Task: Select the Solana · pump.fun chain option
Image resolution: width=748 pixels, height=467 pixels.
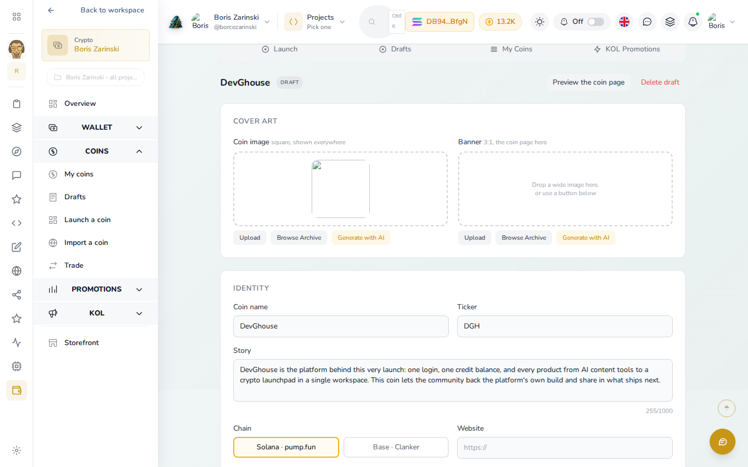Action: pyautogui.click(x=286, y=447)
